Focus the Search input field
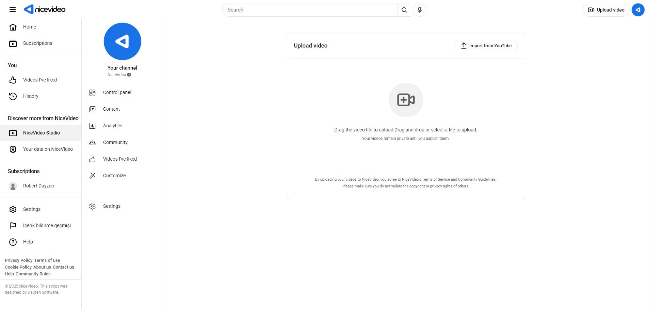Screen dimensions: 649x309 point(310,10)
